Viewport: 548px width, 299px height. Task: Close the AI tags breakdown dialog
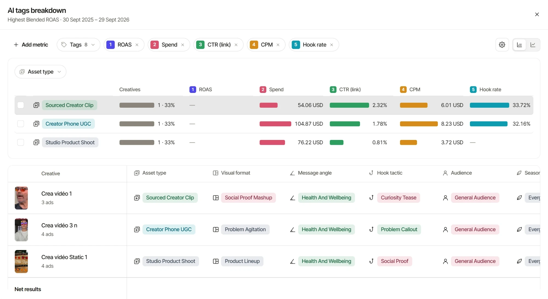[537, 14]
